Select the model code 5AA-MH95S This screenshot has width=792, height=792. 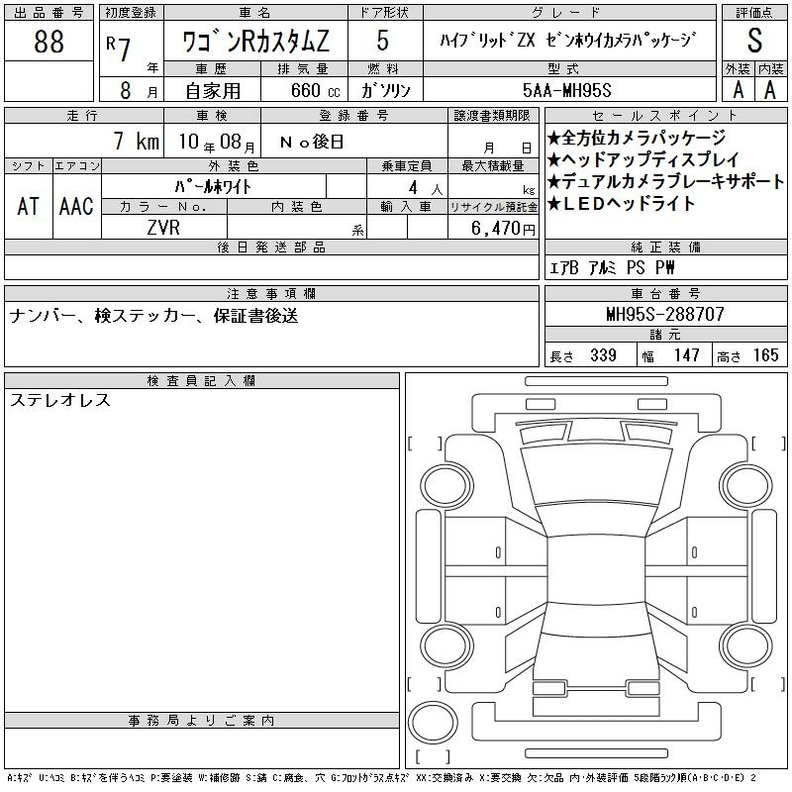566,90
